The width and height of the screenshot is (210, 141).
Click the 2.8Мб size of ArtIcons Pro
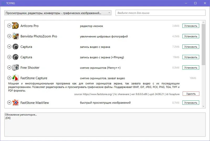pos(176,26)
